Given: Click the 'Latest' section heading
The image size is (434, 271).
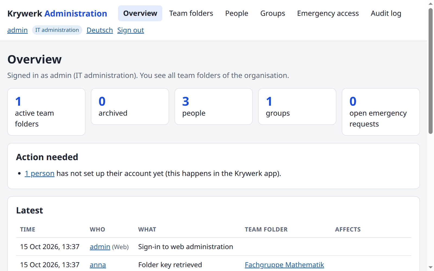Looking at the screenshot, I should 30,211.
